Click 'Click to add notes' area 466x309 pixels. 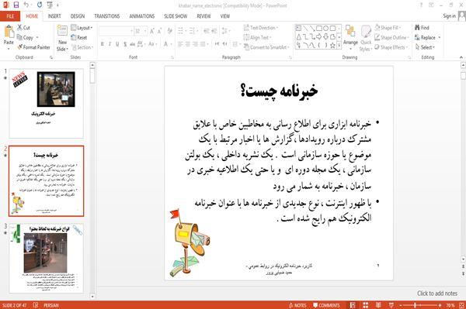pos(437,294)
